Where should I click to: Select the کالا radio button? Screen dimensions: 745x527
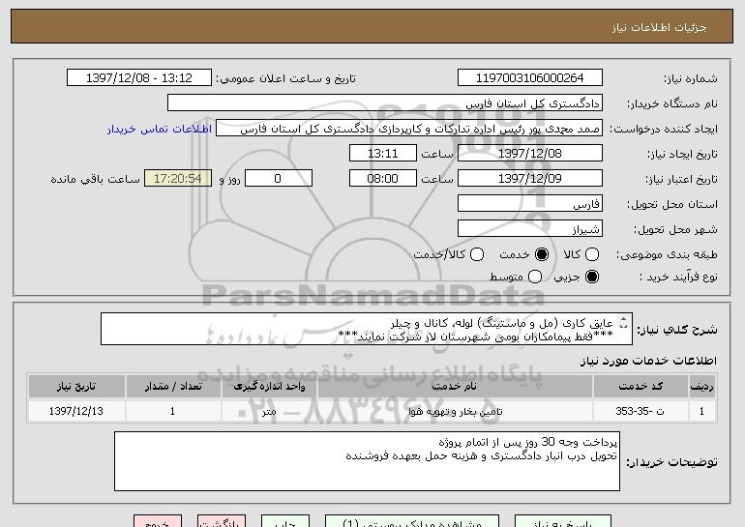pos(592,254)
